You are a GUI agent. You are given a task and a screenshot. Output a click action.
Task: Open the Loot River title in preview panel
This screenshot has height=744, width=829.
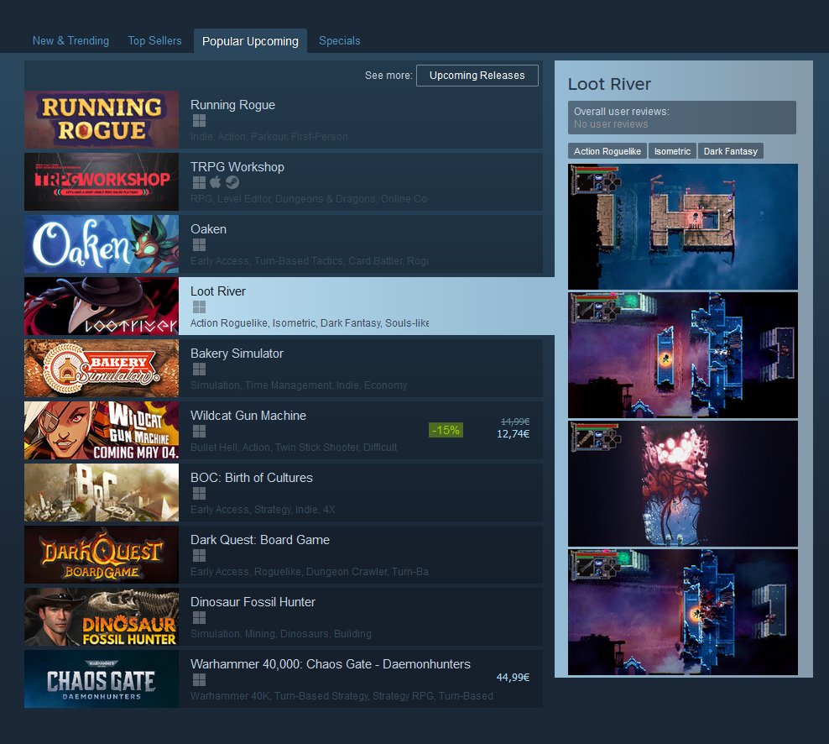click(609, 84)
